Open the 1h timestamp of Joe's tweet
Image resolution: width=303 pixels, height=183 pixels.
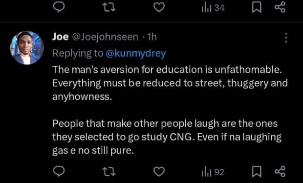point(151,37)
